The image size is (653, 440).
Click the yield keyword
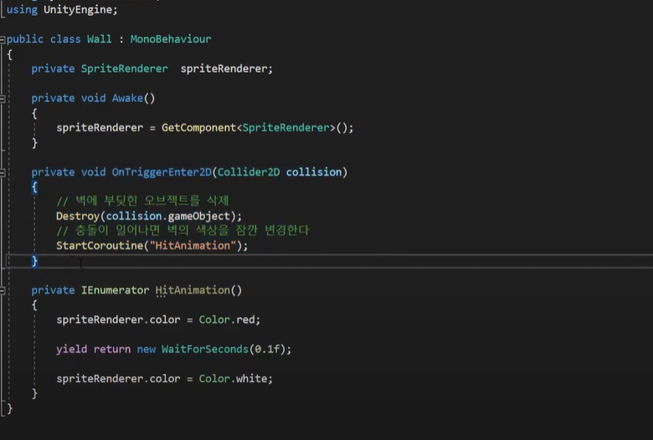pos(72,350)
